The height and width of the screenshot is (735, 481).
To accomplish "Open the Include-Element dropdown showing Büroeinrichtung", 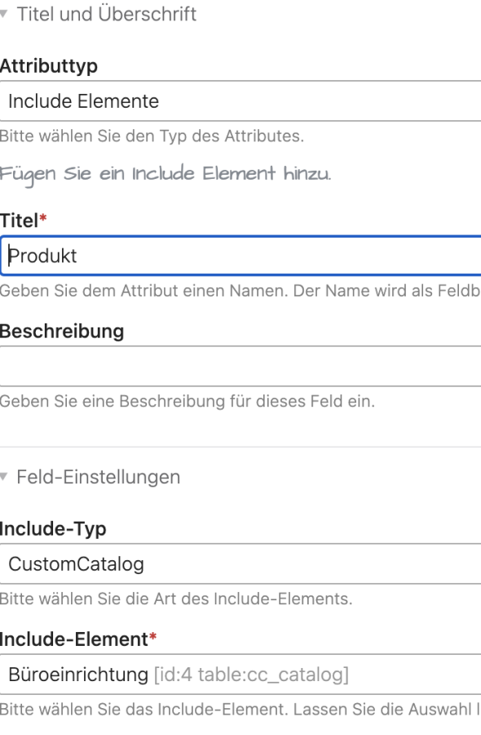I will tap(240, 675).
